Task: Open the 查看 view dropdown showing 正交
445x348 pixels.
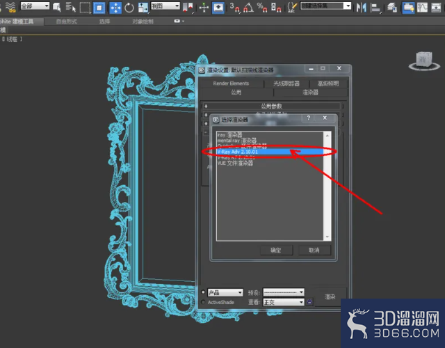Action: [x=284, y=302]
